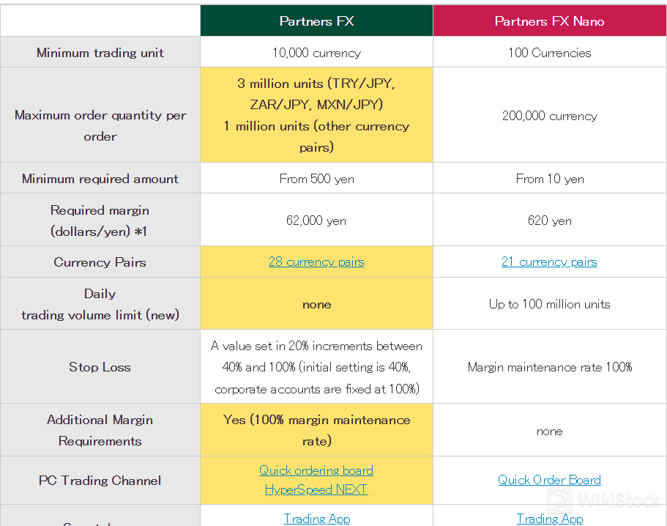
Task: Click the '620 yen' cell
Action: (550, 220)
